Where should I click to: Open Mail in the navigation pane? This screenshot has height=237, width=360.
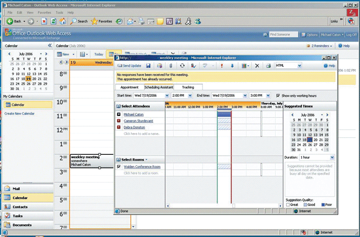[x=28, y=189]
